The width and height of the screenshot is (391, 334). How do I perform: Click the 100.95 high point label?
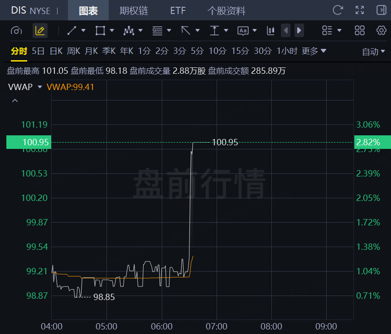[225, 142]
